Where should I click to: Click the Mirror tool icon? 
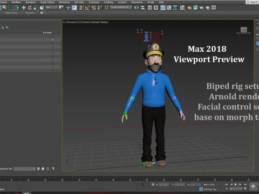(x=137, y=8)
